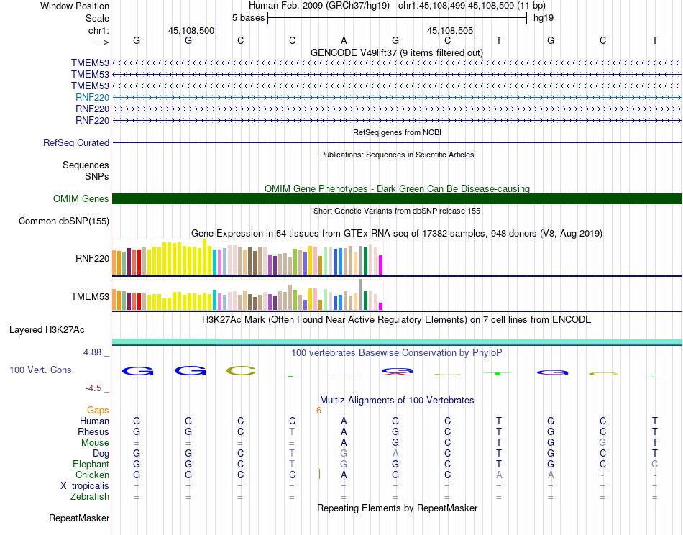
Task: Click the light-blue RNF220 gene label
Action: click(x=92, y=97)
